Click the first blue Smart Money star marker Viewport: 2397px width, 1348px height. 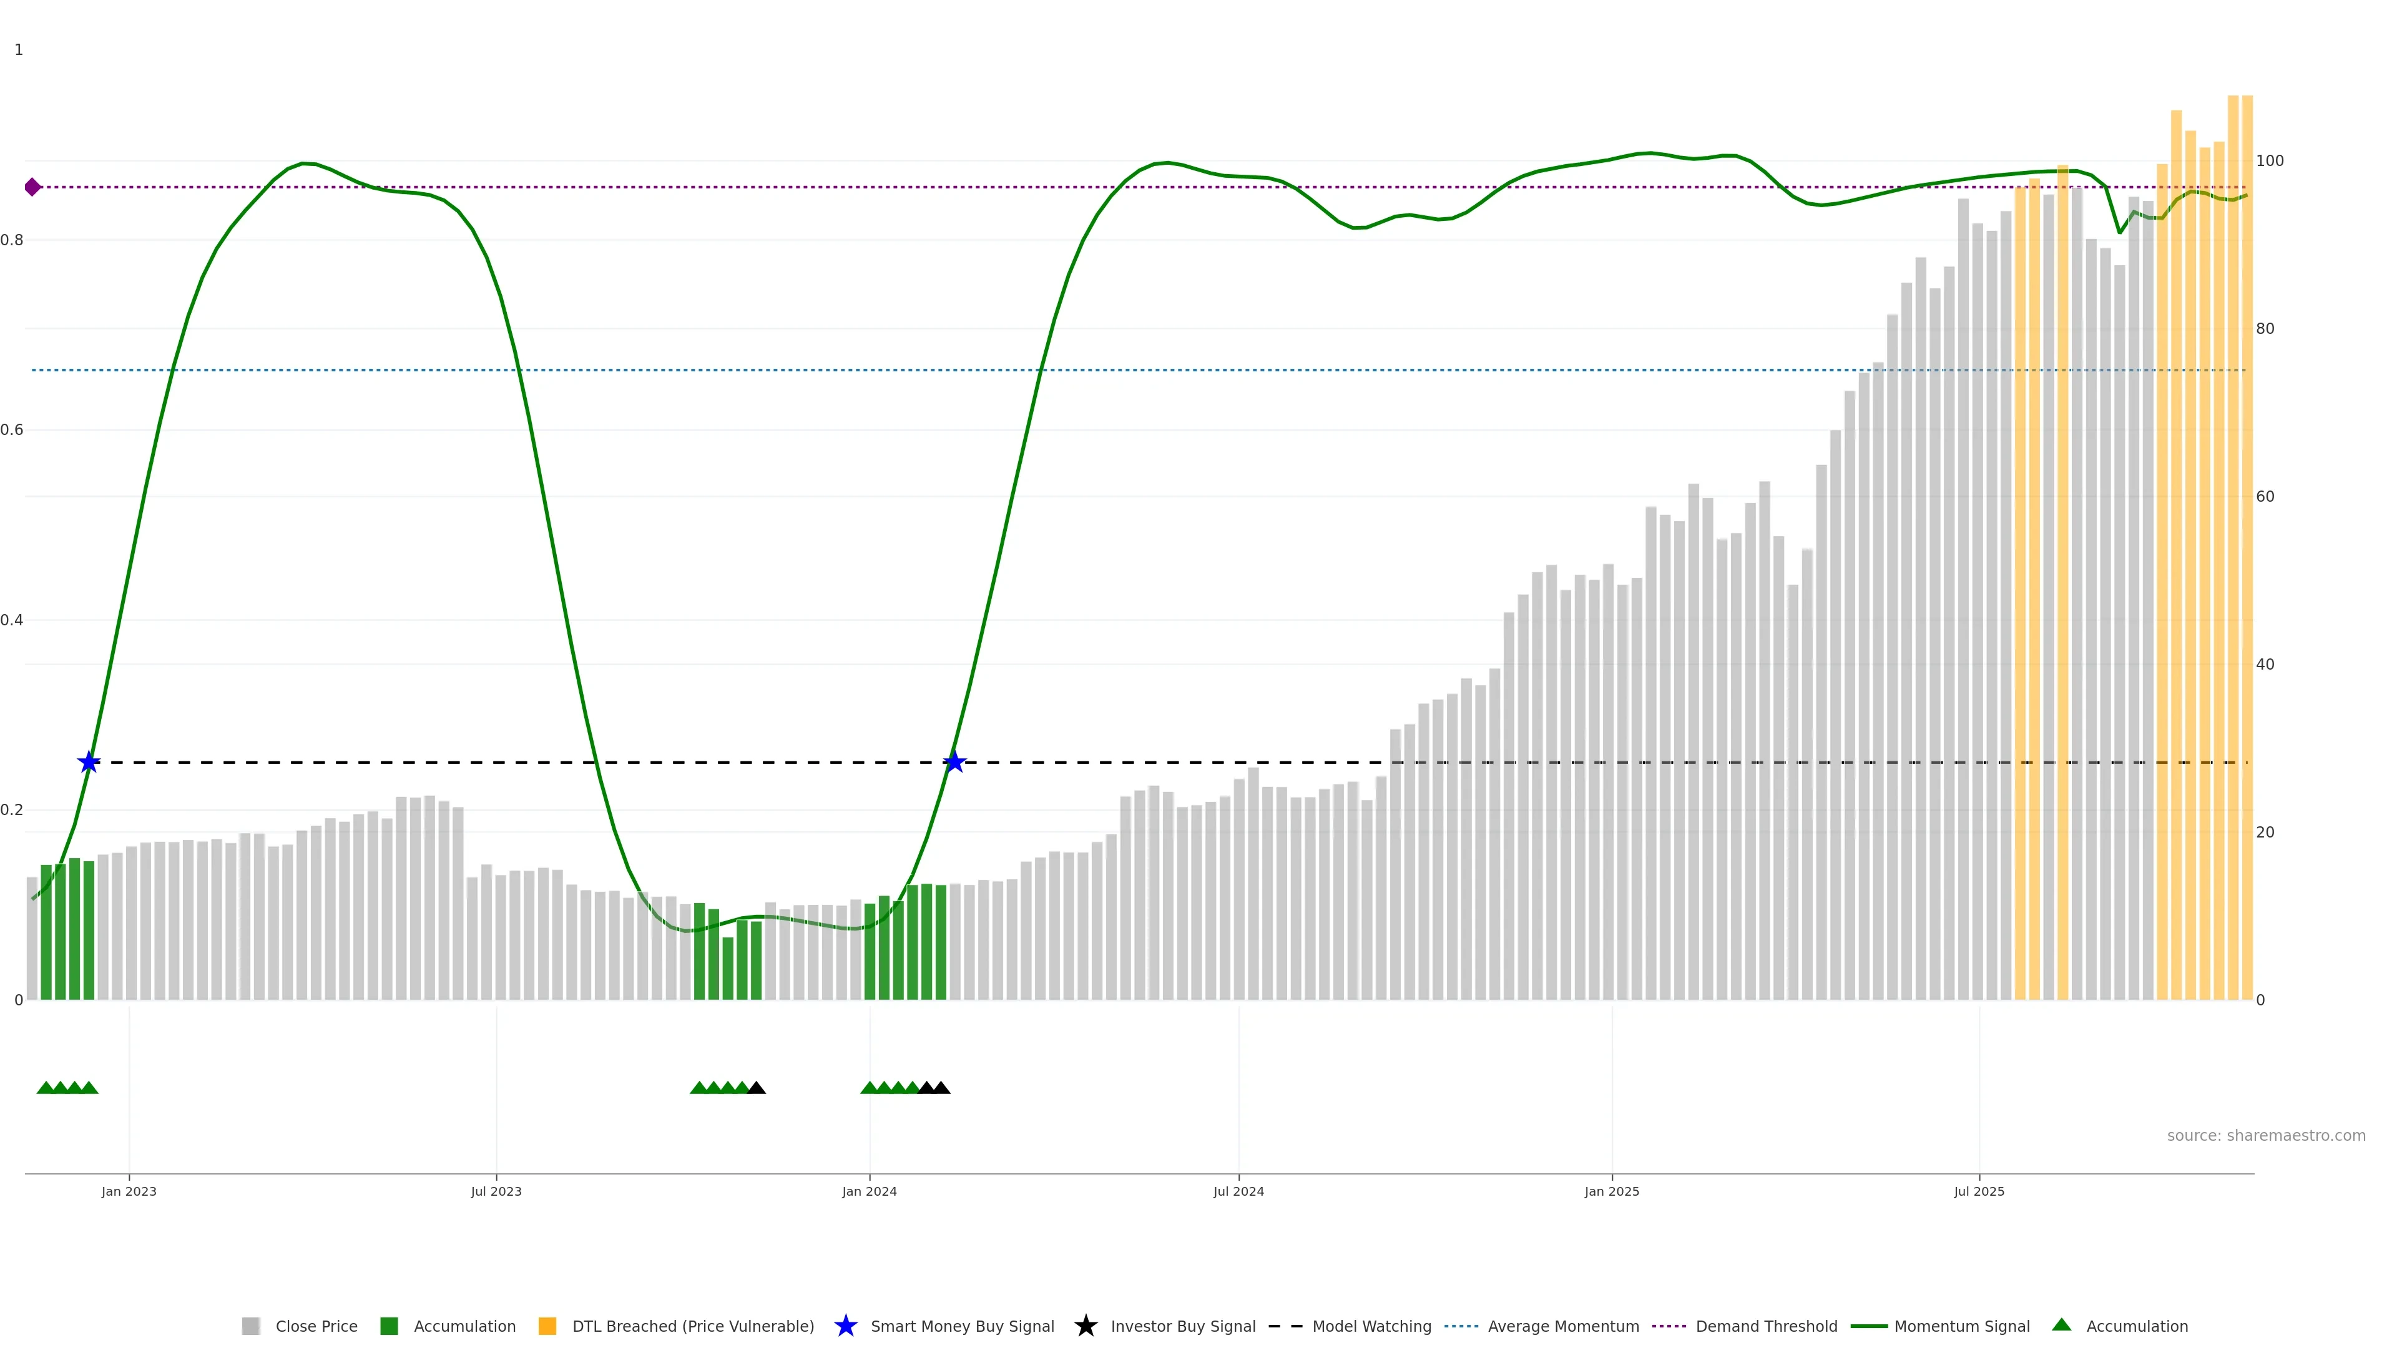[89, 763]
